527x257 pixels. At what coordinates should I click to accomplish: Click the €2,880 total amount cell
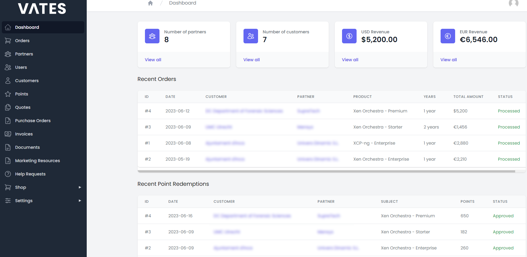(x=461, y=143)
